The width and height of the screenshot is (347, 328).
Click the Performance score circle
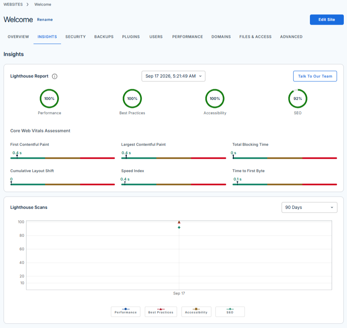point(49,99)
